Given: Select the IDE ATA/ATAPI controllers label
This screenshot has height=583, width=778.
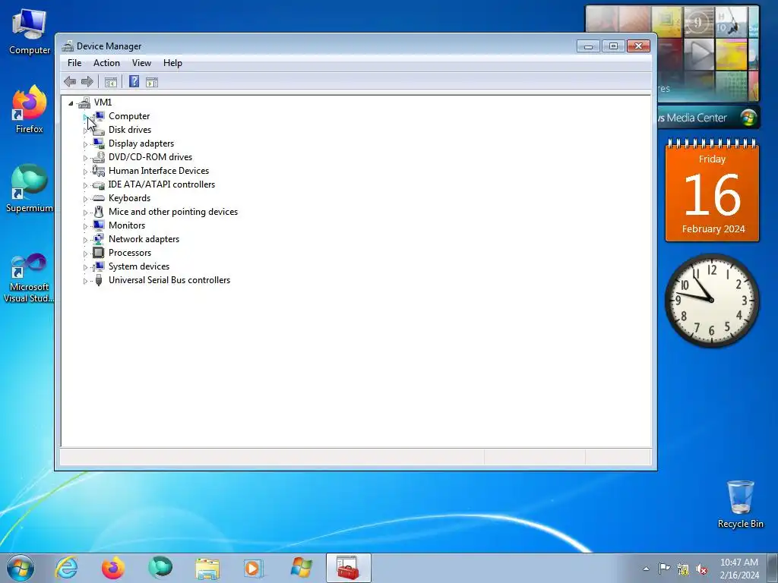Looking at the screenshot, I should point(162,184).
